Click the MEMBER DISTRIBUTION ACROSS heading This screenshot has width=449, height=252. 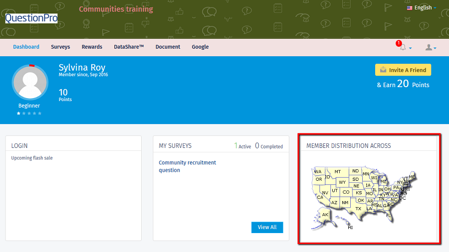click(x=349, y=146)
